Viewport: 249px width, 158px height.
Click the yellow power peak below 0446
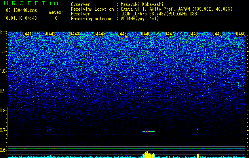coord(148,155)
